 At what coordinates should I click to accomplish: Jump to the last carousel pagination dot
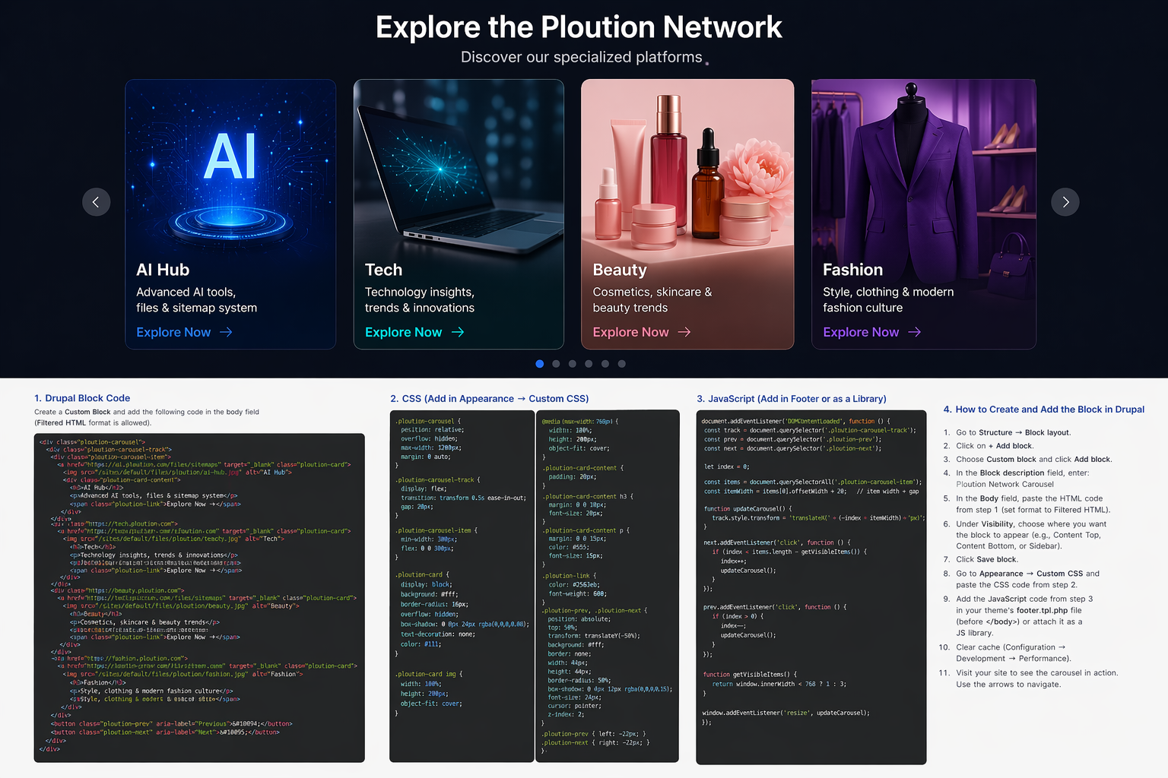[621, 364]
